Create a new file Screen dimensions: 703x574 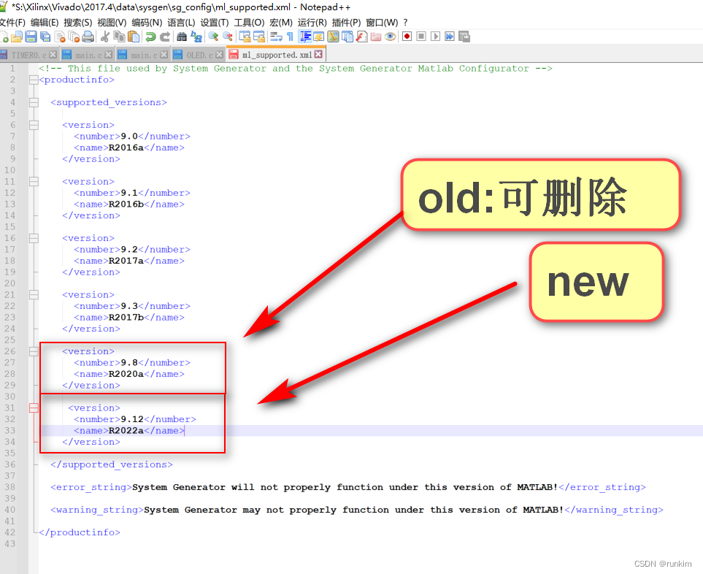tap(5, 36)
